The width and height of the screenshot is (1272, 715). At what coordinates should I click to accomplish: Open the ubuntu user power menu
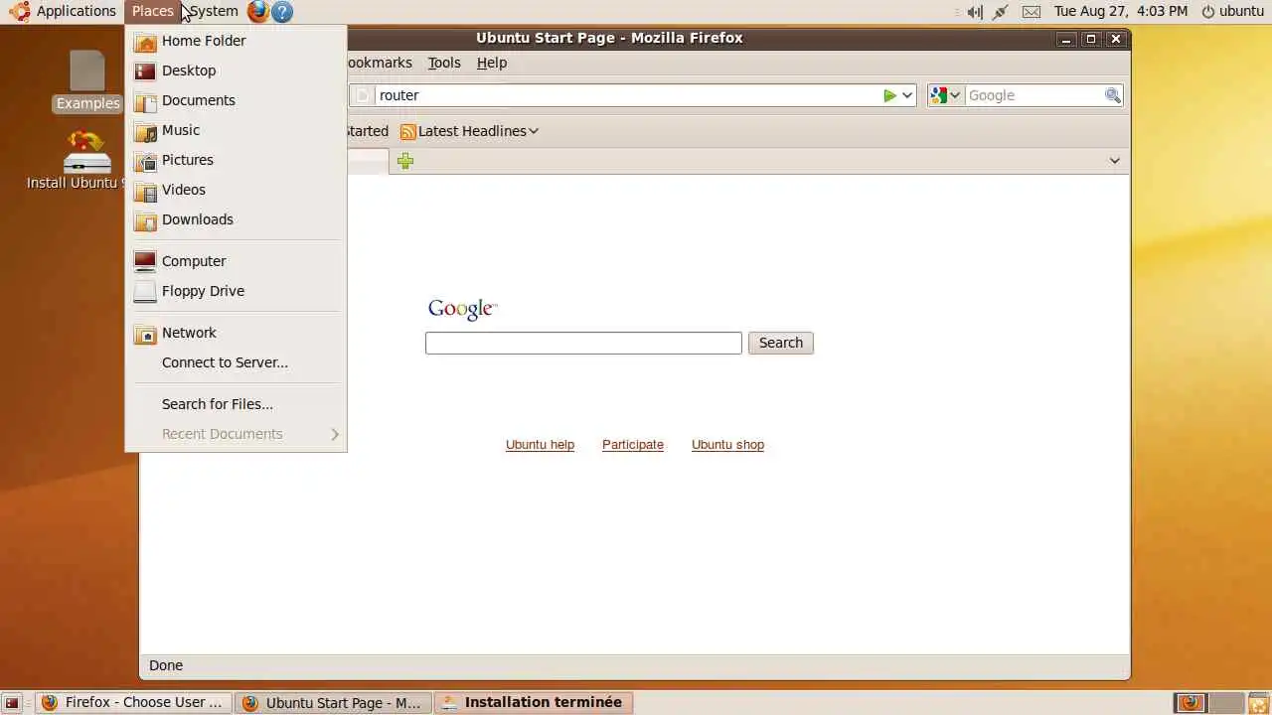(1232, 11)
